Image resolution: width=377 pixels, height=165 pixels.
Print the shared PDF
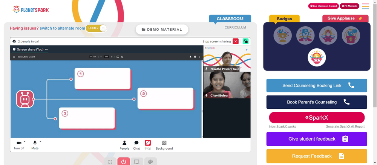pyautogui.click(x=195, y=57)
